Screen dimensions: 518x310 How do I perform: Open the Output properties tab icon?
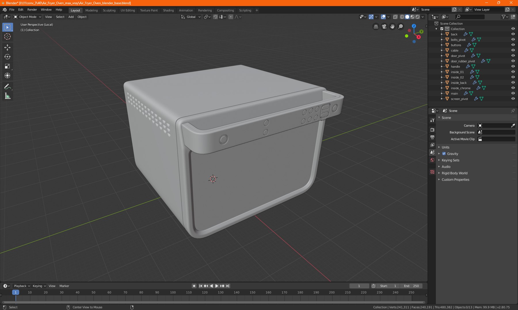tap(432, 137)
